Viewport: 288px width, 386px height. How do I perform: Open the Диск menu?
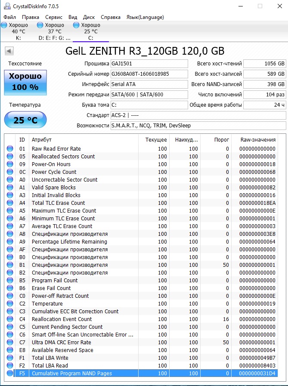(89, 17)
